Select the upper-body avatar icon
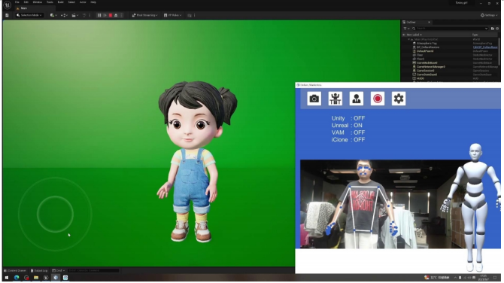Image resolution: width=504 pixels, height=283 pixels. coord(356,99)
